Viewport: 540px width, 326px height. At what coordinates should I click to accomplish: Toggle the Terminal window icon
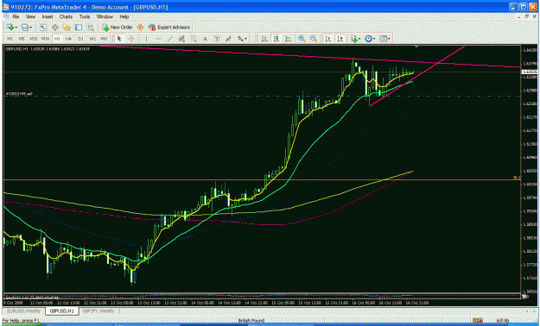pos(79,28)
